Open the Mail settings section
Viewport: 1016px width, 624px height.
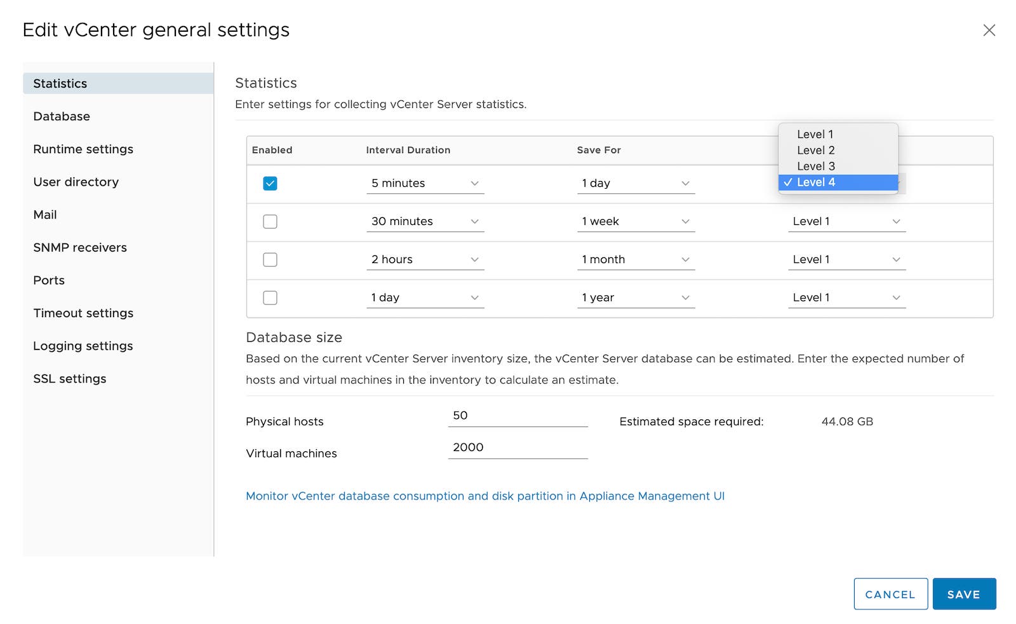pyautogui.click(x=44, y=214)
